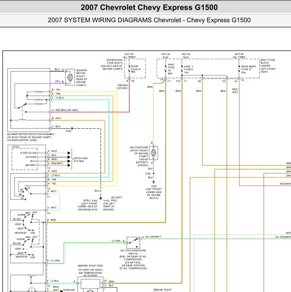
Task: Click the R DEFOG IND logic label
Action: click(29, 153)
